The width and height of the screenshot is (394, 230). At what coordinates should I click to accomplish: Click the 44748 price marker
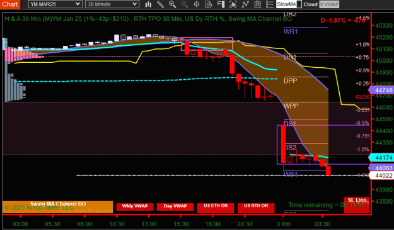tap(381, 90)
